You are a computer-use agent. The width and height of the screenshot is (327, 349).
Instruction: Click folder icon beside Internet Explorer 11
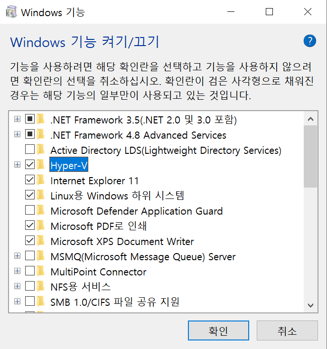(40, 180)
